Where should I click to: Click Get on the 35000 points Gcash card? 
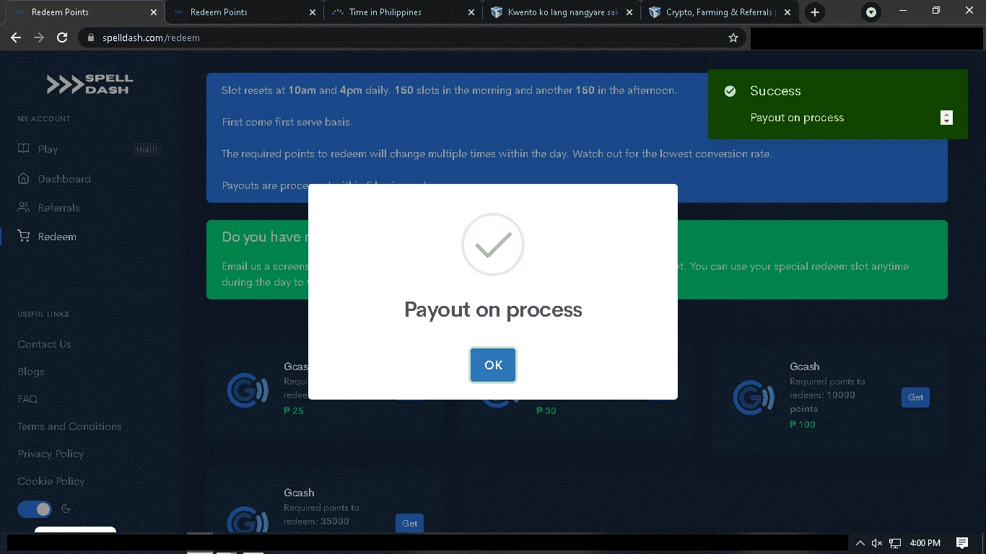[409, 524]
